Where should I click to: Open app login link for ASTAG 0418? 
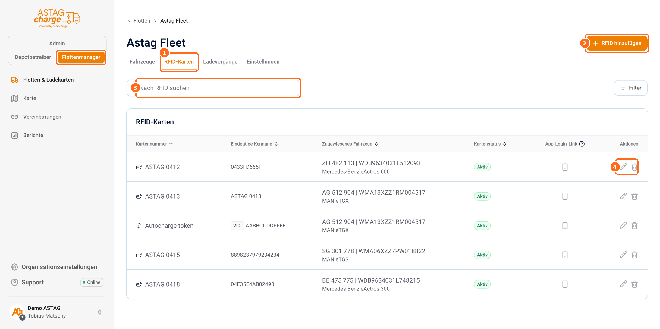point(565,284)
